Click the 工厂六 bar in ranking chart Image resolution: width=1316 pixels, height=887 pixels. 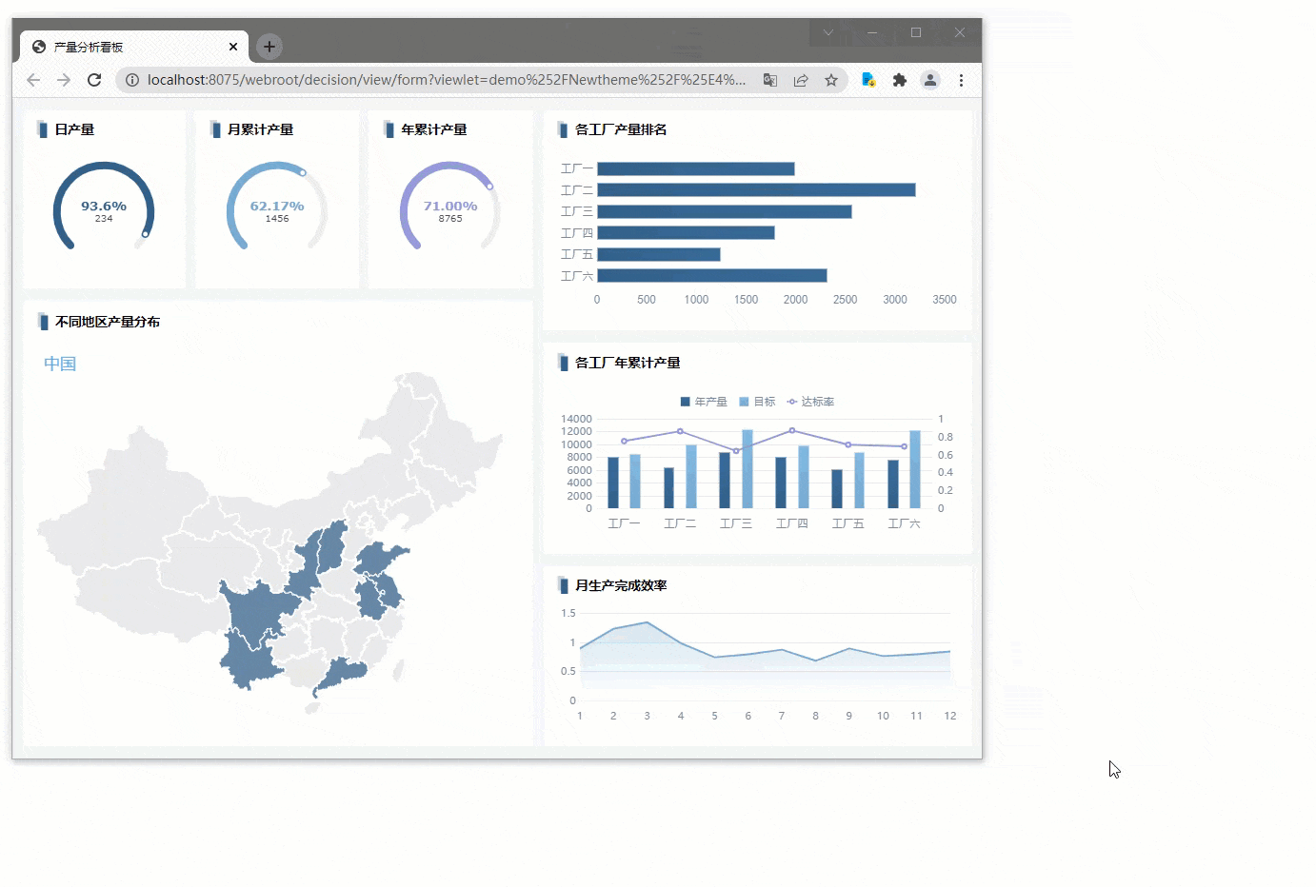coord(712,276)
